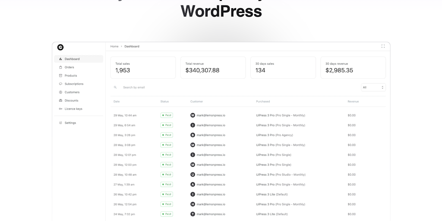Click the Discounts icon in the sidebar

[60, 101]
